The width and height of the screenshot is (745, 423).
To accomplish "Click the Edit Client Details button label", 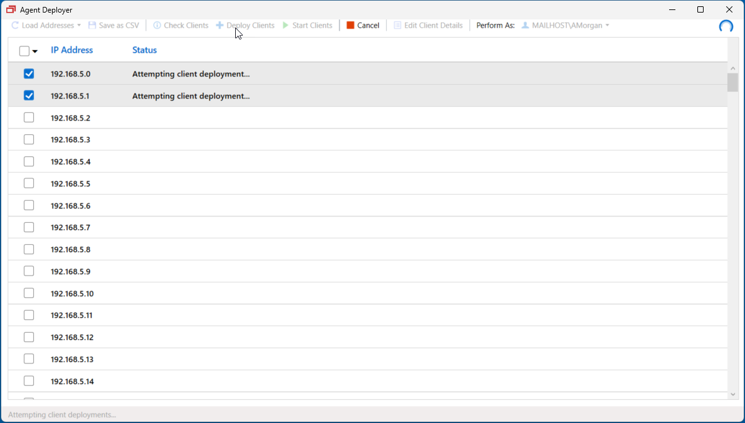I will coord(433,25).
